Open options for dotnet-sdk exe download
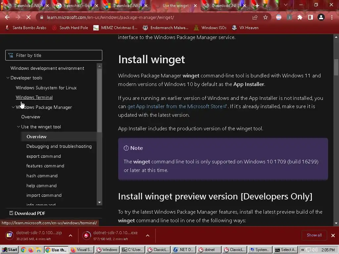The height and width of the screenshot is (254, 339). [x=147, y=235]
